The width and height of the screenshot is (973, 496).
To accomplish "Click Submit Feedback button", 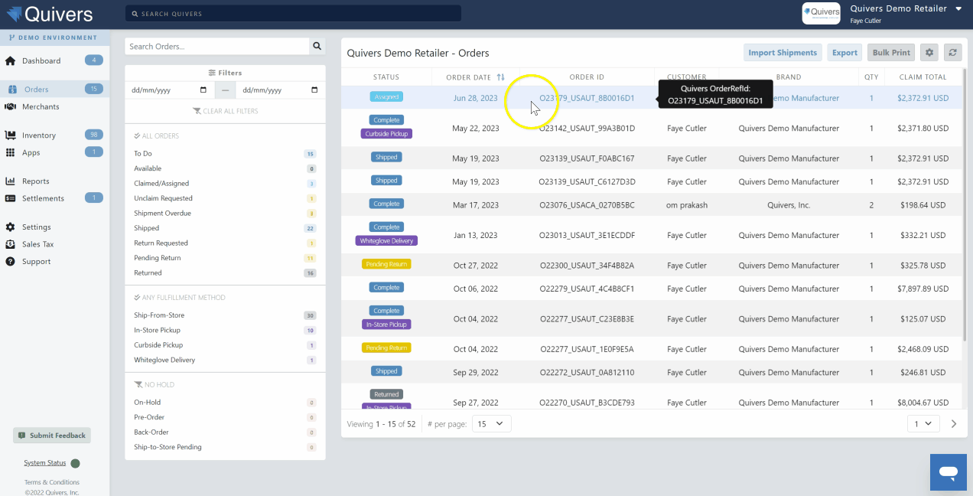I will [x=52, y=436].
